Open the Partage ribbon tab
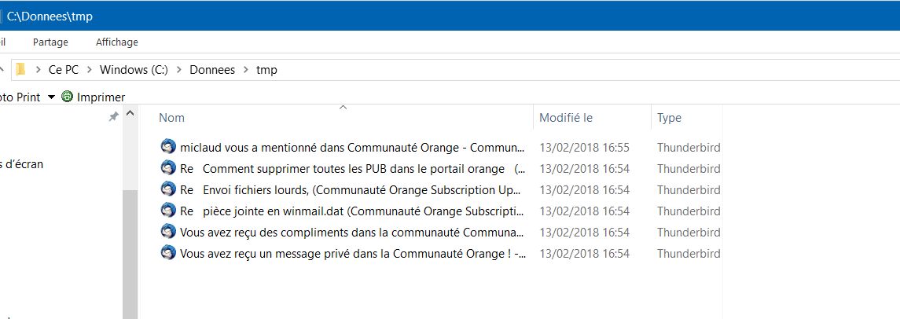 [51, 42]
